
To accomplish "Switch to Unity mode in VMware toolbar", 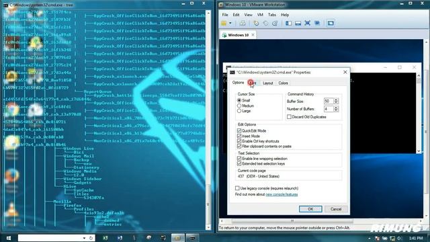I will [x=317, y=24].
